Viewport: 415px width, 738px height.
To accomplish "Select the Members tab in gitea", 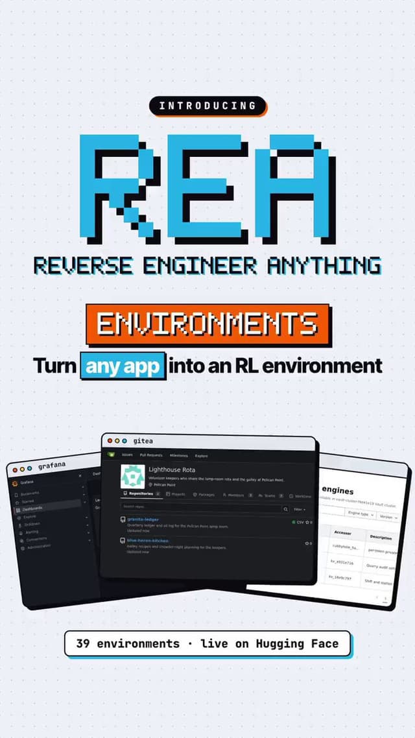I will coord(237,495).
